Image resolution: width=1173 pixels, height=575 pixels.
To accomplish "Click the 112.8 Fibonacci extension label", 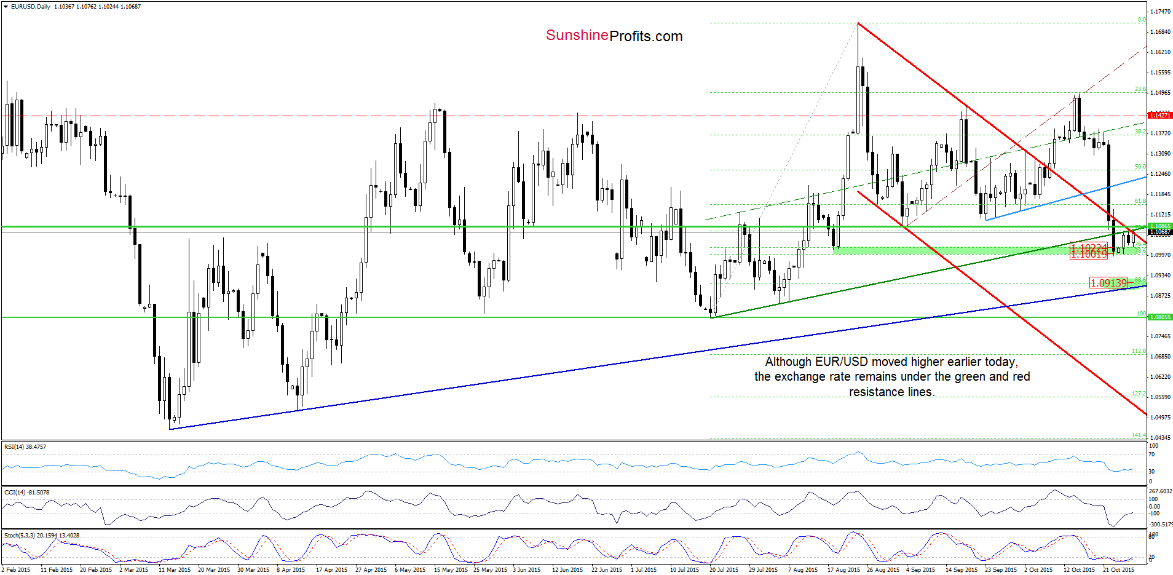I will [x=1139, y=351].
